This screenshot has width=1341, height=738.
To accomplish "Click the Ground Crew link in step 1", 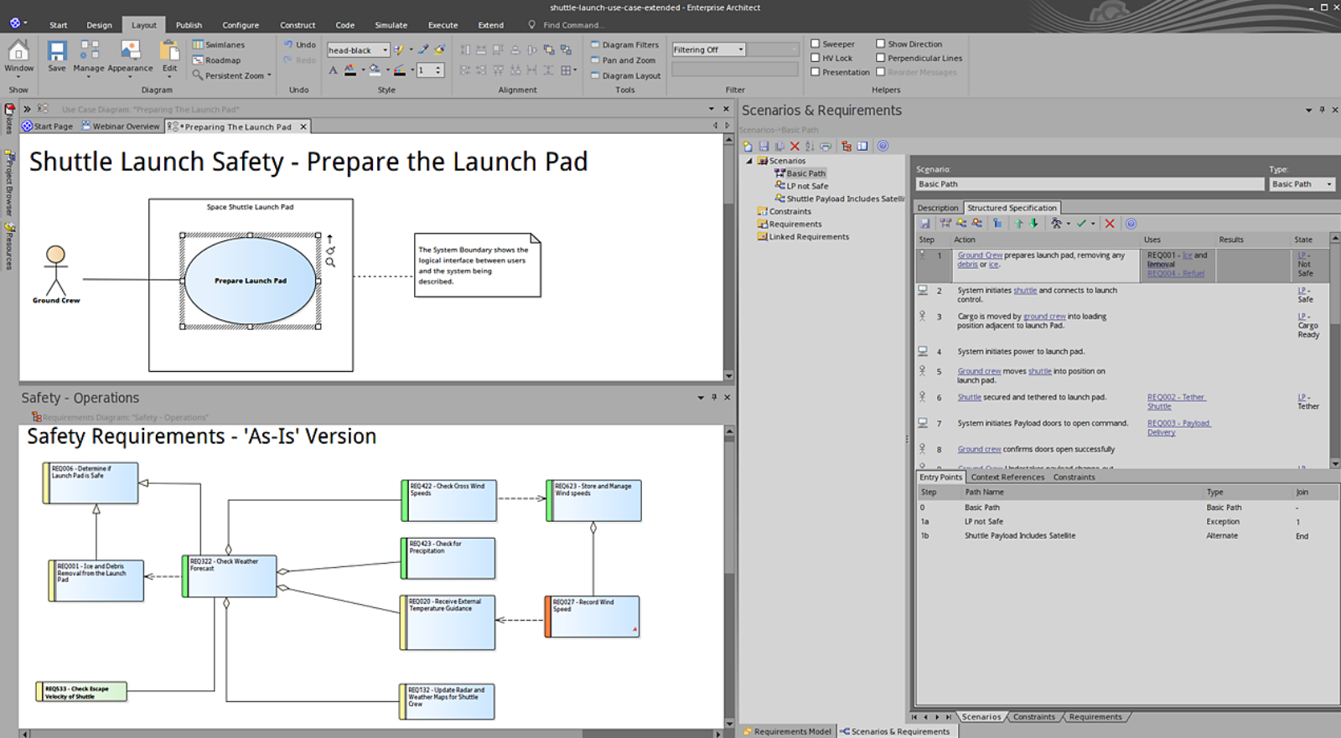I will click(x=980, y=255).
